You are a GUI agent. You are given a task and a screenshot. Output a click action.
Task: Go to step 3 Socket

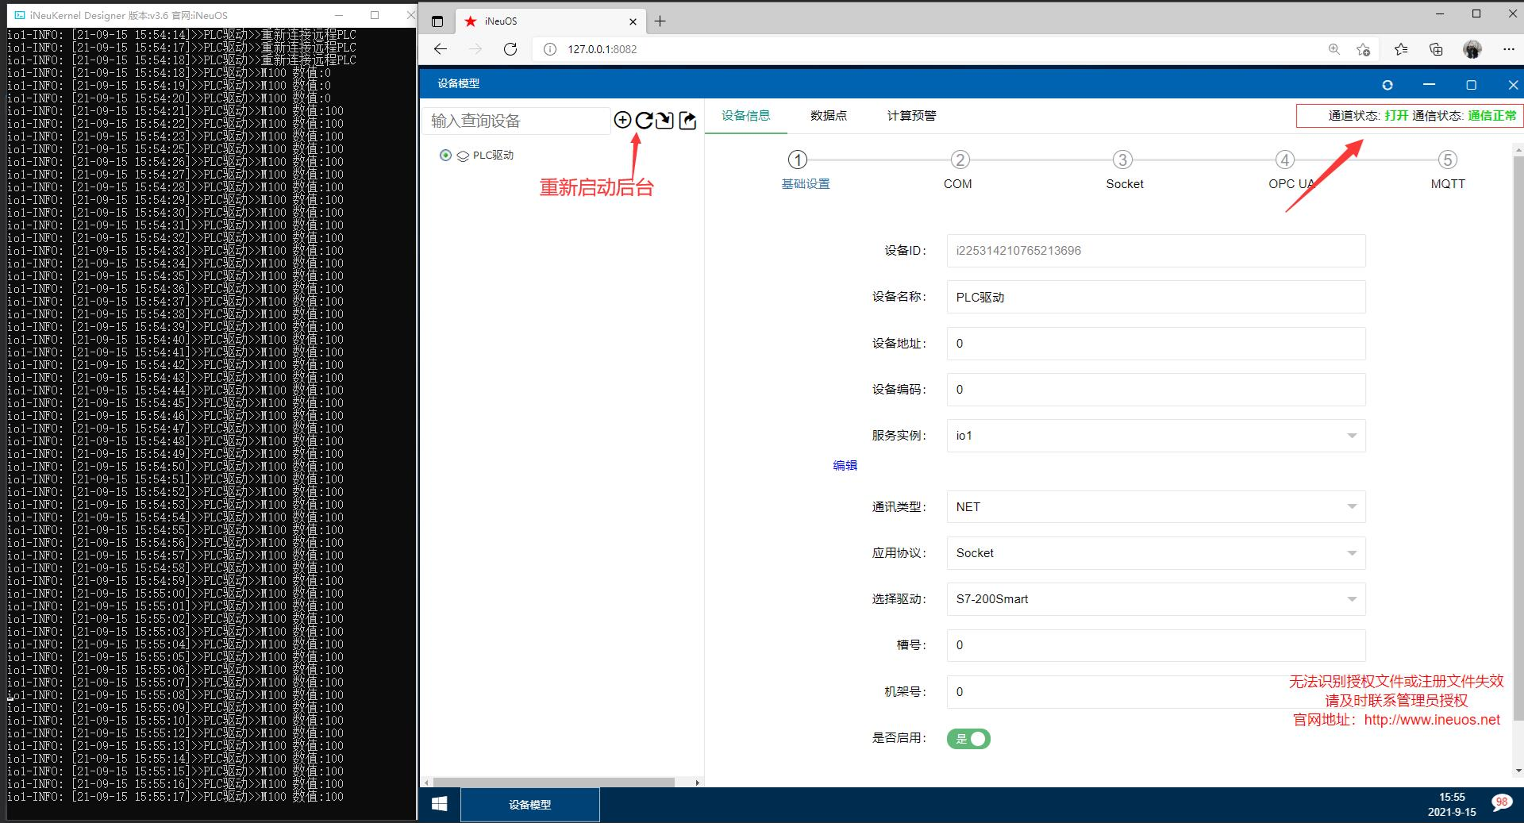pos(1122,160)
